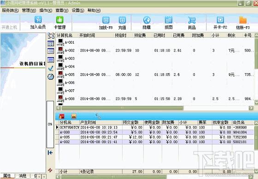Click the compass icon in the sidebar
The image size is (258, 179).
(x=51, y=76)
